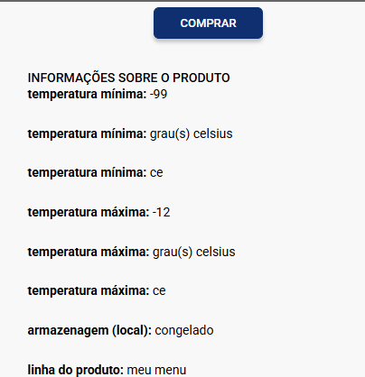Click temperatura máxima label beside grau(s) celsius
This screenshot has height=377, width=365.
tap(89, 252)
